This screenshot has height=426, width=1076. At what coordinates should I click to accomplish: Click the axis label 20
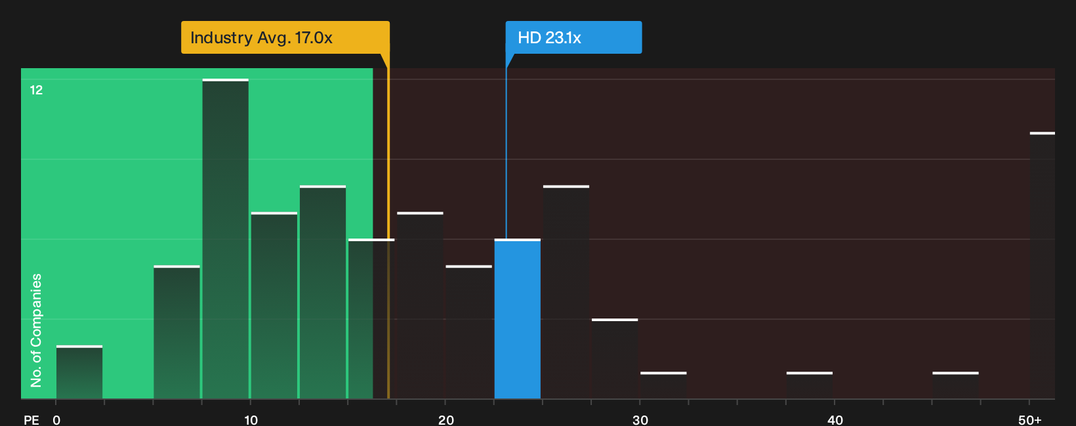[x=446, y=419]
